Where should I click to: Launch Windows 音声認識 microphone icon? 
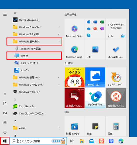17,49
